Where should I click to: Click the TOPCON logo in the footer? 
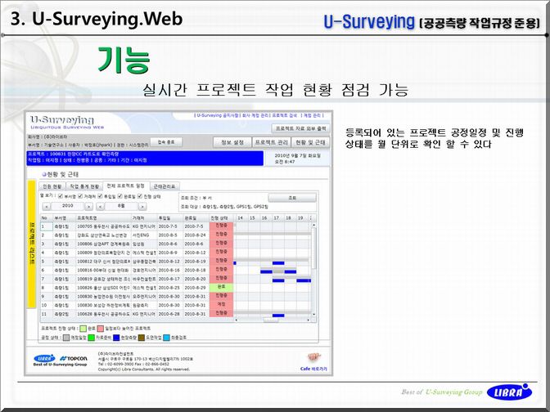pos(74,358)
